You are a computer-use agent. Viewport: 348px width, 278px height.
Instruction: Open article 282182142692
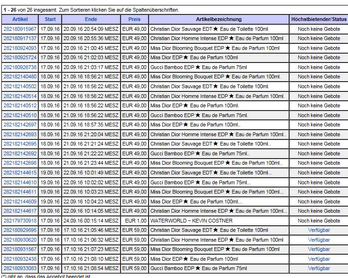(20, 153)
